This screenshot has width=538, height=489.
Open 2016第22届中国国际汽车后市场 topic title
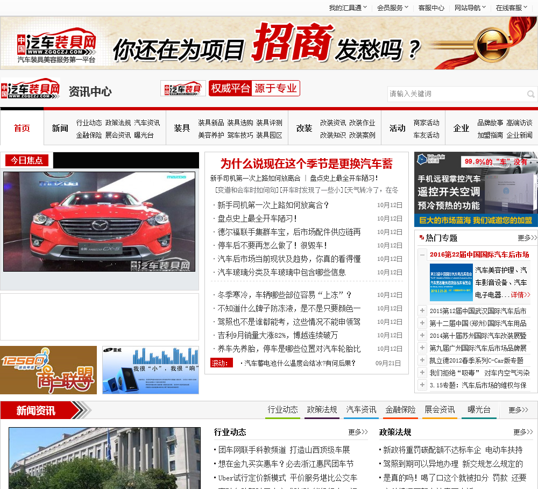(479, 254)
